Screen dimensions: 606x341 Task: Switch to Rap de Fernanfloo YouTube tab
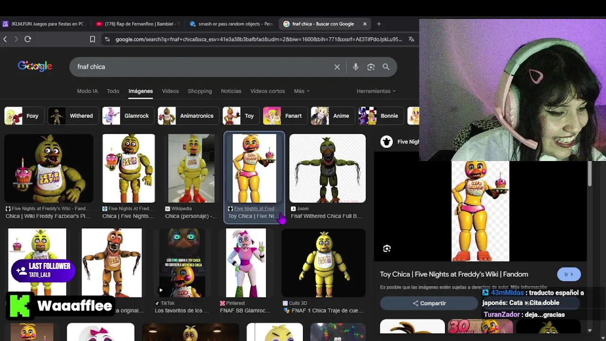tap(138, 24)
